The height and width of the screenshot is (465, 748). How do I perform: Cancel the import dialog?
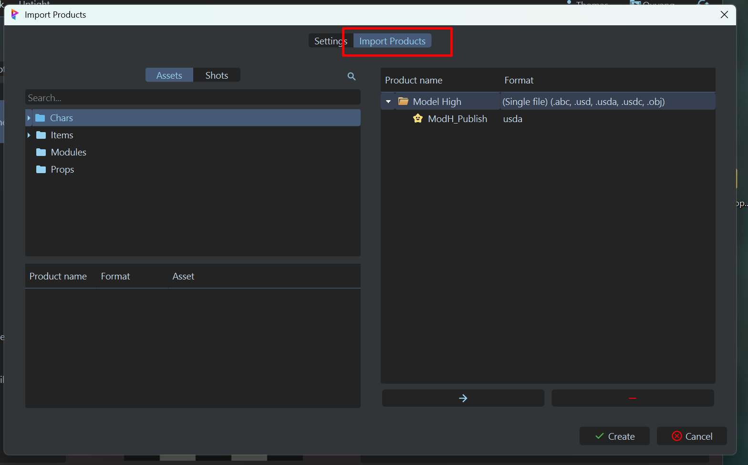692,436
